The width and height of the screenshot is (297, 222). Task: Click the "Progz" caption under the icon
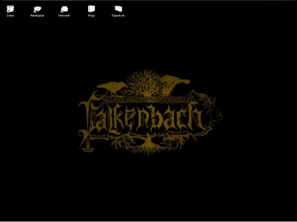pyautogui.click(x=91, y=16)
